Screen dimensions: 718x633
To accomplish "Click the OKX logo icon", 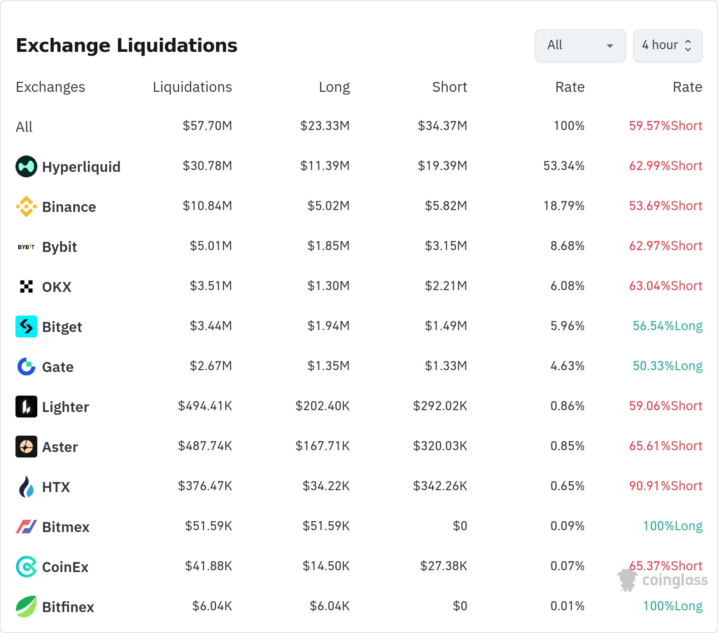I will click(26, 286).
